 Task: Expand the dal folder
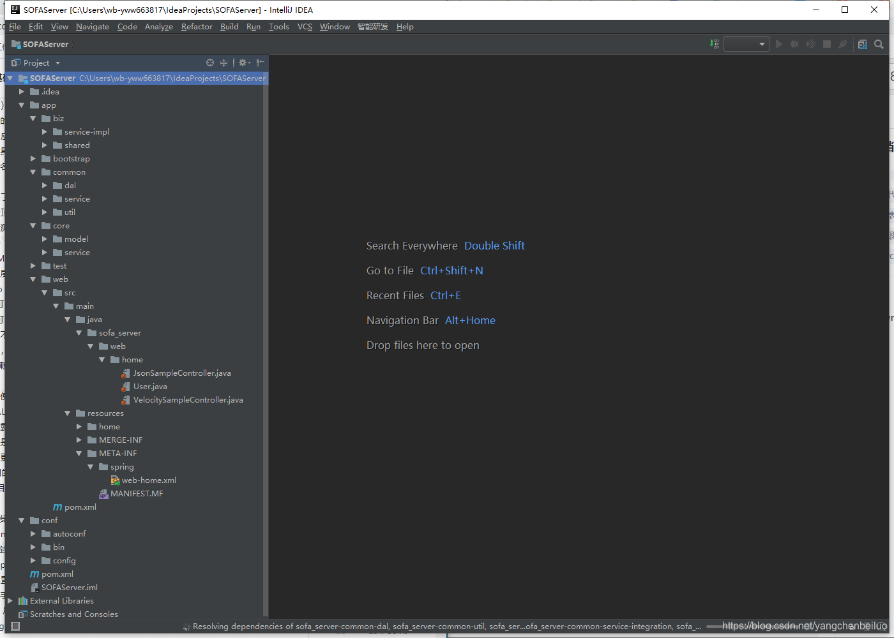[44, 186]
